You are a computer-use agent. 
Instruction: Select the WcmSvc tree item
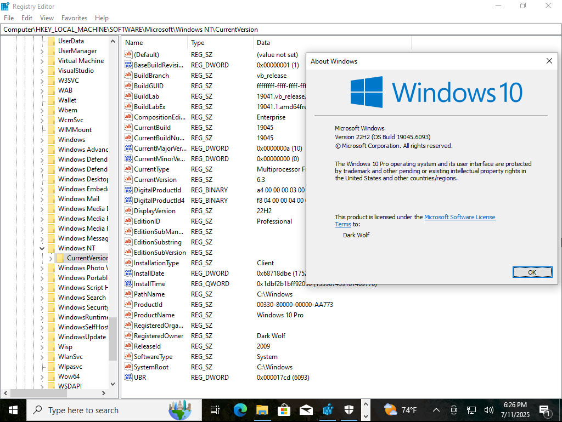pos(71,120)
